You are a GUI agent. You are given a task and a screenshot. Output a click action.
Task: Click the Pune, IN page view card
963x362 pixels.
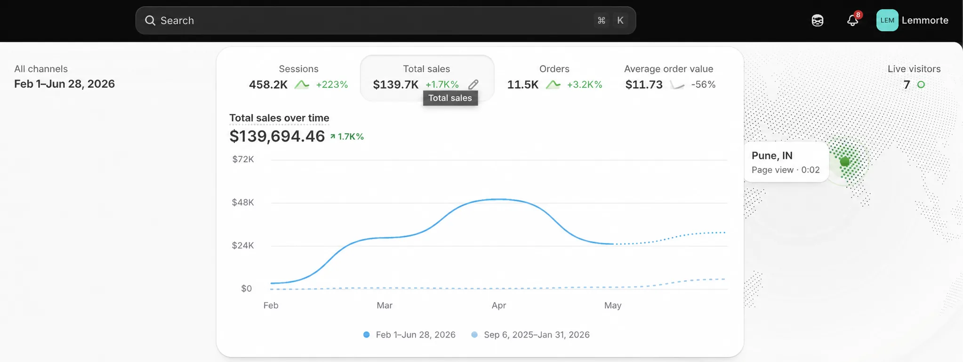786,162
